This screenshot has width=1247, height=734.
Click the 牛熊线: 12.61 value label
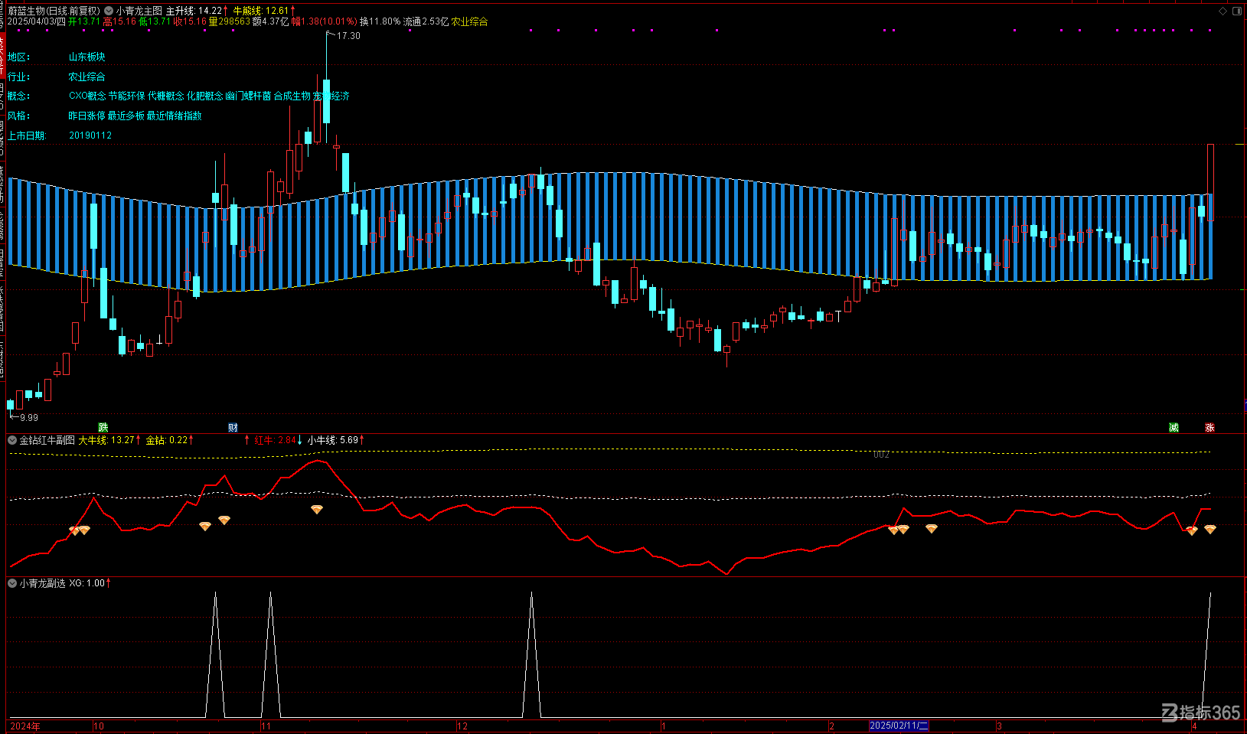[x=261, y=11]
